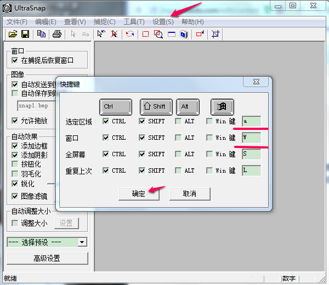Cancel dialog with 取消 button
The image size is (329, 285).
pos(190,194)
